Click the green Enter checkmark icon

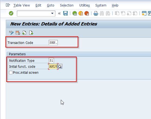(11, 13)
